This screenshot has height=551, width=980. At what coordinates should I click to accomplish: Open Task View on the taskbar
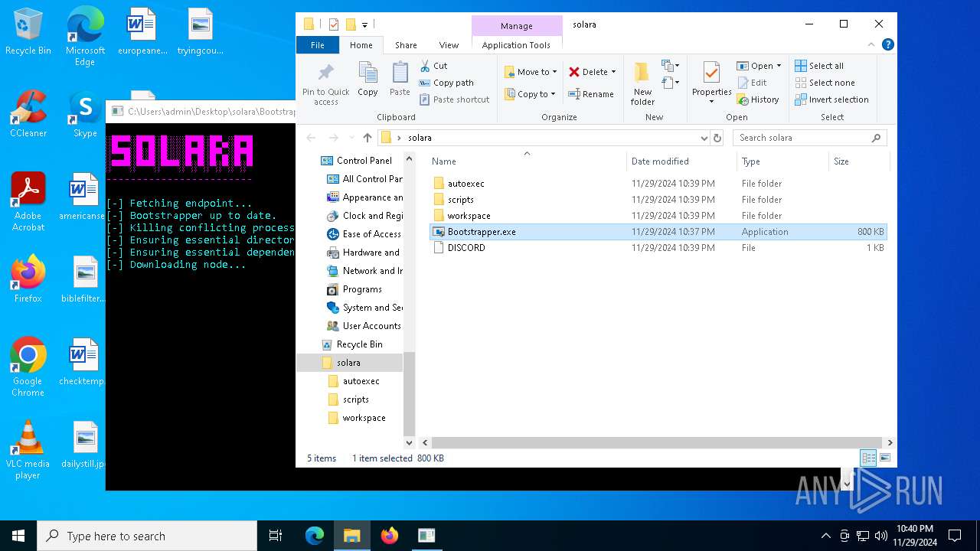(x=276, y=536)
